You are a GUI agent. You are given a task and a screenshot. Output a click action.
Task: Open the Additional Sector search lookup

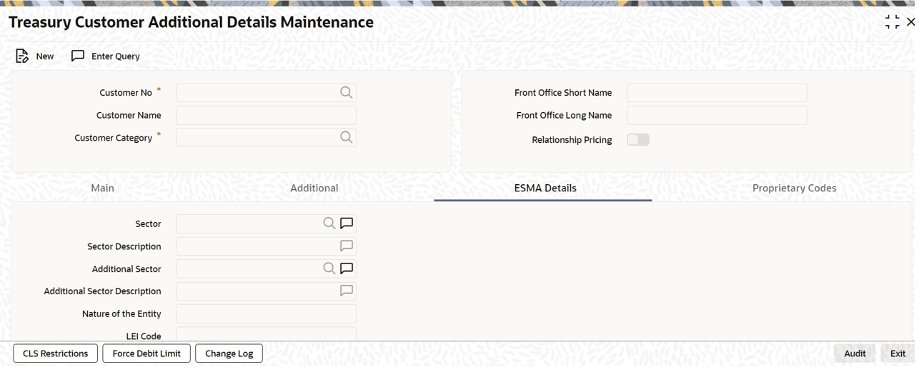(329, 268)
